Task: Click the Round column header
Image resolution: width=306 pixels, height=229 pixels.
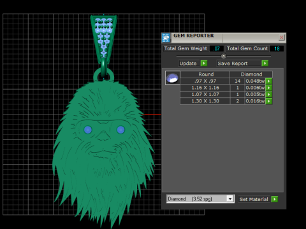Action: pyautogui.click(x=206, y=74)
